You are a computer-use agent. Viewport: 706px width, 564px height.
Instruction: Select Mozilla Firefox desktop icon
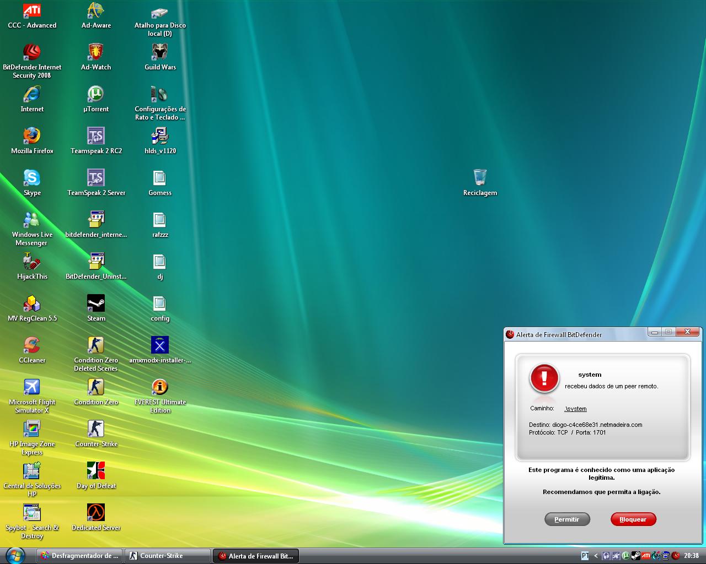point(32,142)
